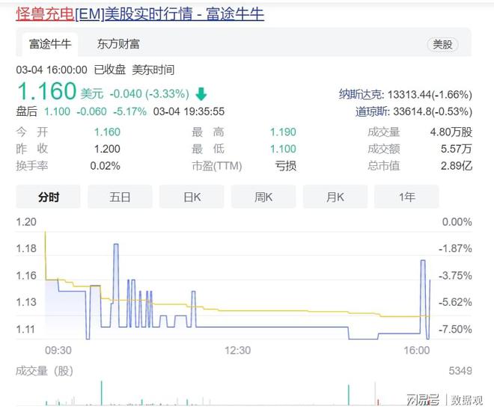Click the 成交量 (股) volume chart label
Screen dimensions: 494x412
44,371
